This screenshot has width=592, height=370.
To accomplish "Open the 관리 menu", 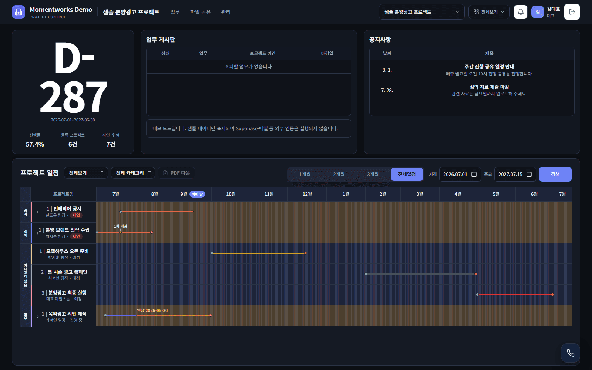I will pyautogui.click(x=226, y=12).
